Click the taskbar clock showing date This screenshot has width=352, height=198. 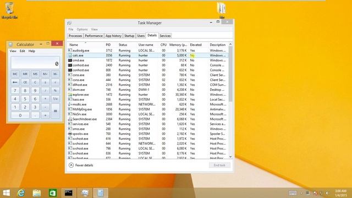pyautogui.click(x=341, y=193)
